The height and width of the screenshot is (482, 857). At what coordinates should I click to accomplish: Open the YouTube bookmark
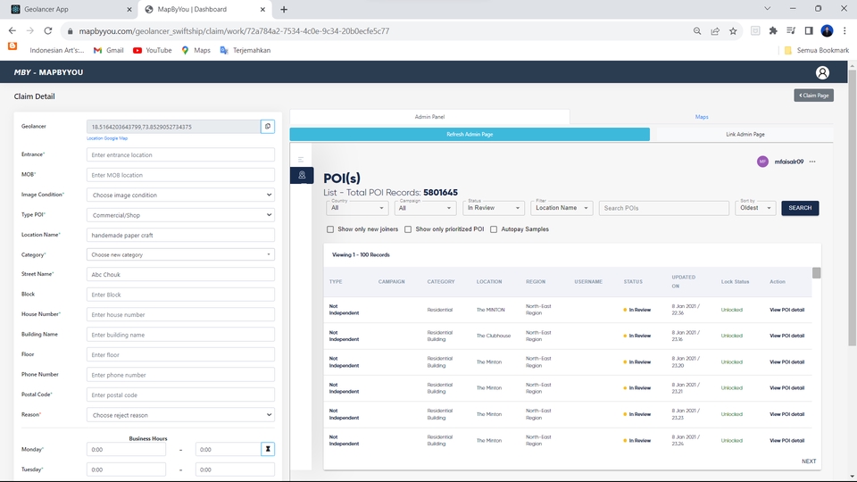(153, 50)
